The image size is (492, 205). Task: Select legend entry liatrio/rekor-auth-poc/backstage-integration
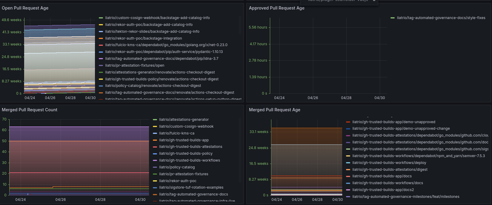[x=144, y=38]
